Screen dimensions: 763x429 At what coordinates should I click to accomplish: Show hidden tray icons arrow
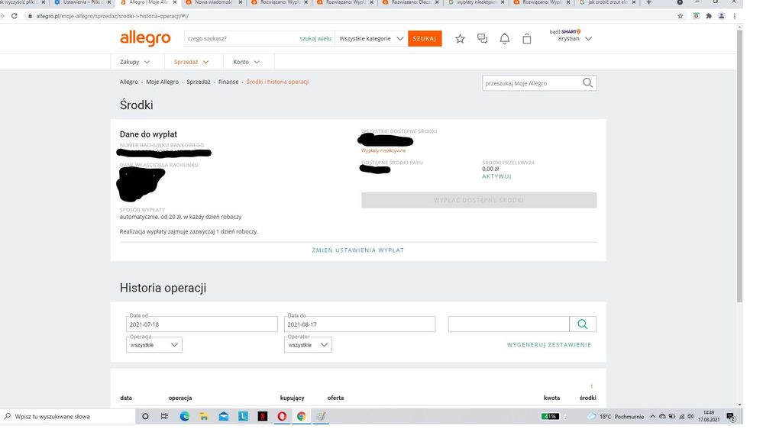pyautogui.click(x=652, y=416)
